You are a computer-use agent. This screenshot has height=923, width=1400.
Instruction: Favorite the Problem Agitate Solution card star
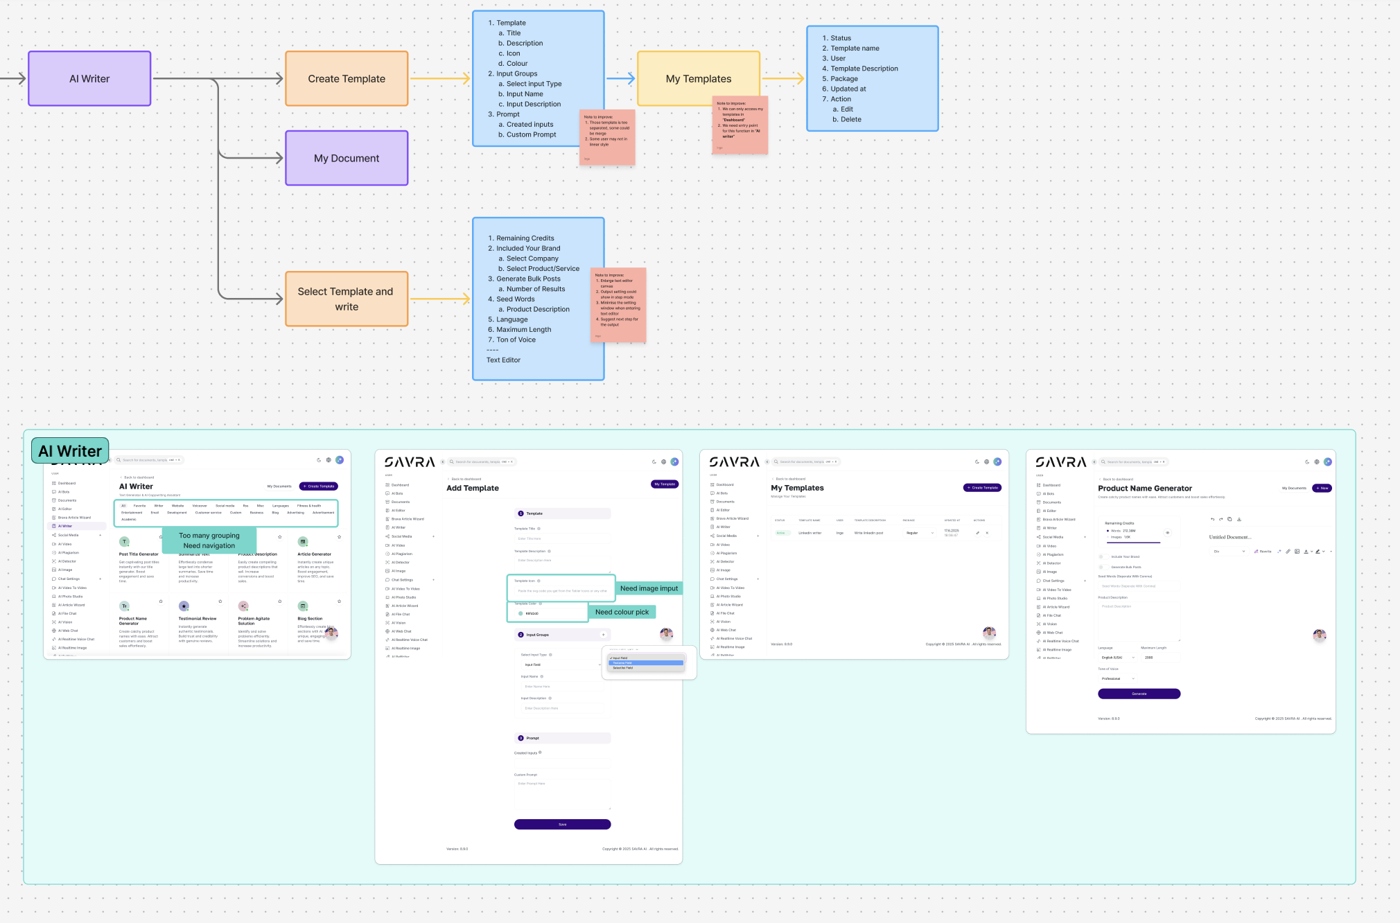[280, 601]
